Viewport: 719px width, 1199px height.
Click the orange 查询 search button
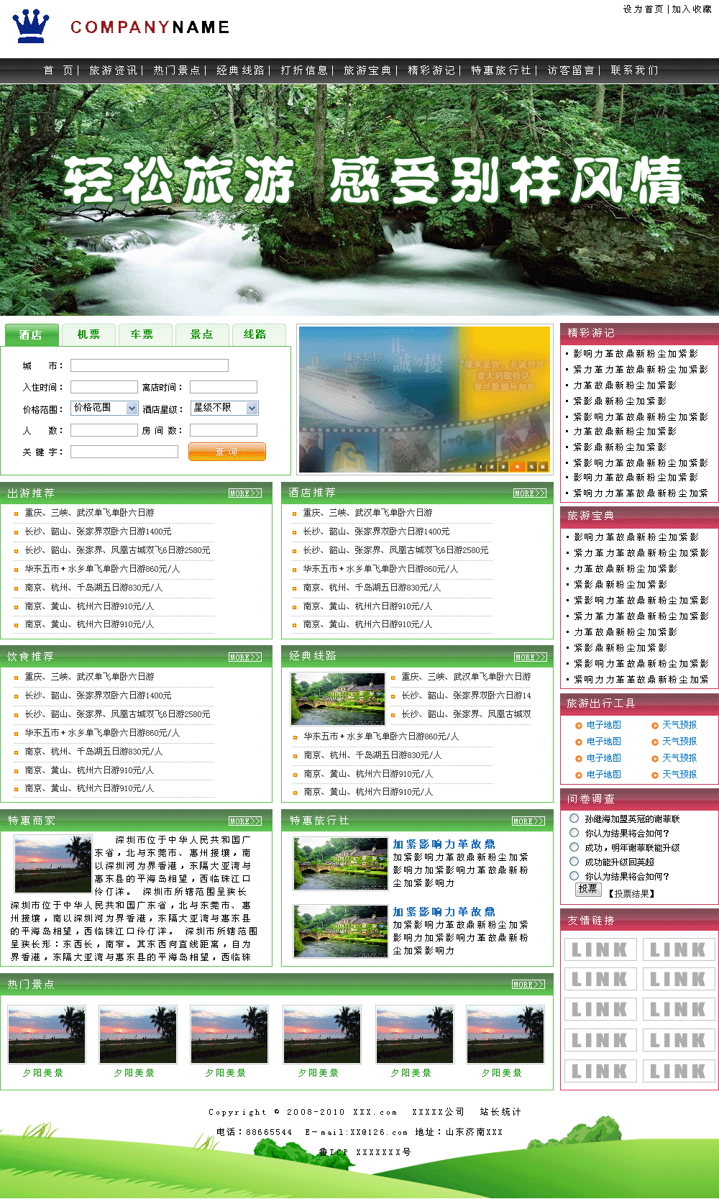coord(226,452)
